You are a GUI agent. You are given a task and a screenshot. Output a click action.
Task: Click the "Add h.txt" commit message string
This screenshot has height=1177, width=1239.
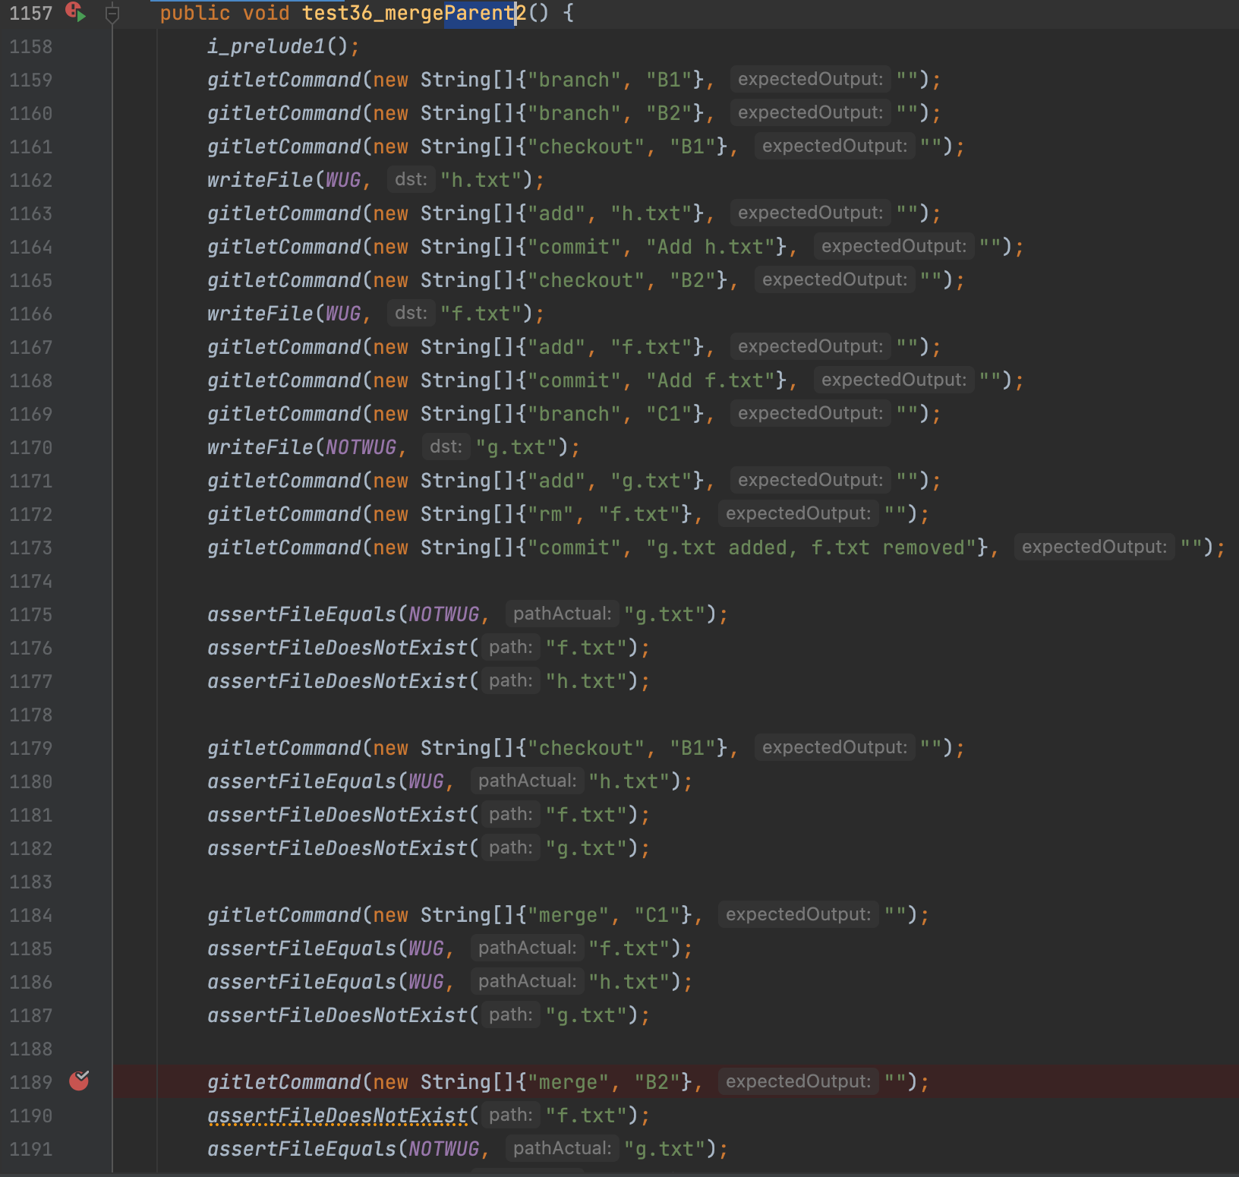[x=716, y=247]
